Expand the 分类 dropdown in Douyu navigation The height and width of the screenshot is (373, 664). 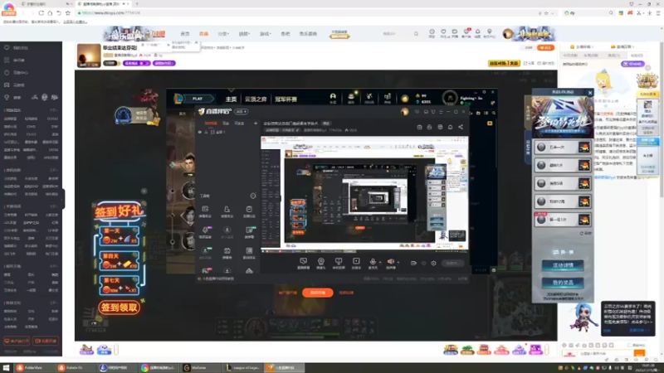click(223, 34)
